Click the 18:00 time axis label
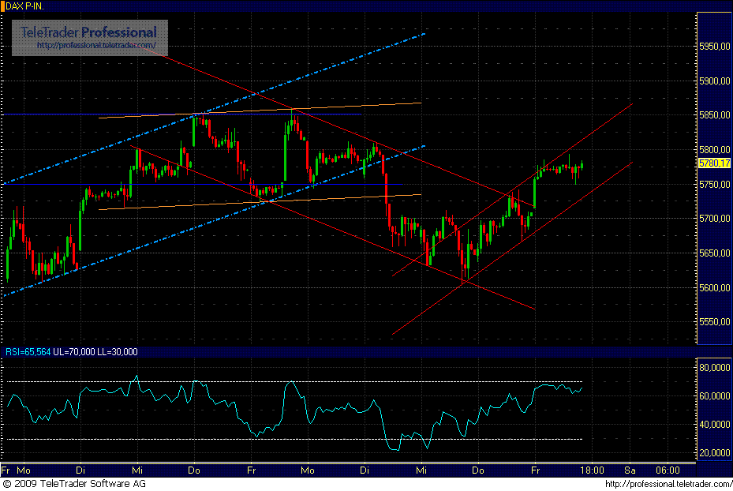 pos(593,470)
